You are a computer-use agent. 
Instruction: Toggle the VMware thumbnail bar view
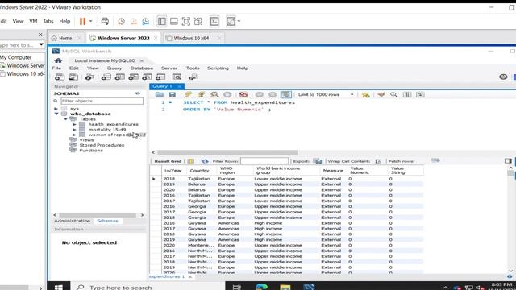click(174, 22)
